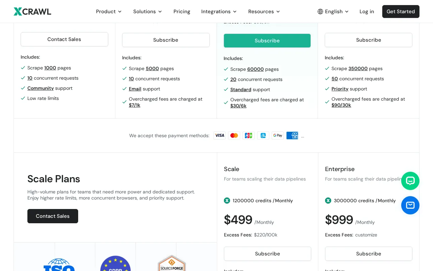Screen dimensions: 433x271
Task: Click the $7/1k overcharge fee
Action: tap(135, 105)
